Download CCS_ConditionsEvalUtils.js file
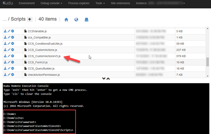This screenshot has height=134, width=211. [5, 43]
